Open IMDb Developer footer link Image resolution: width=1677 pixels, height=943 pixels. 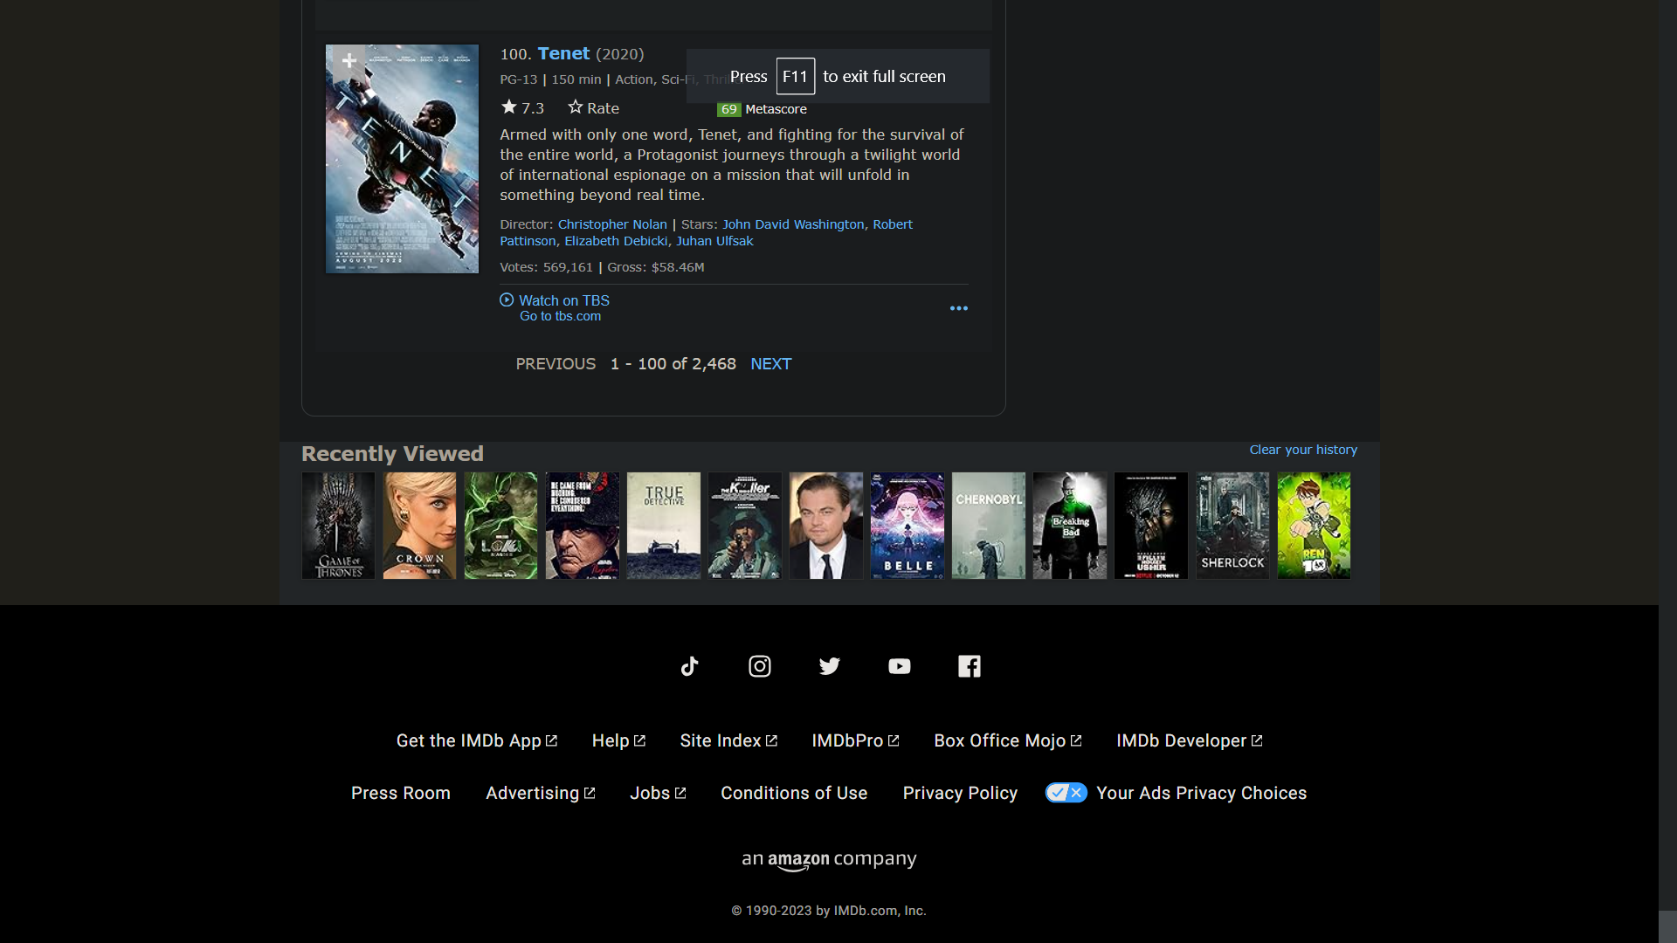pos(1190,740)
